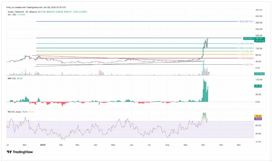Click the yellow RSI moving-average value tag

[258, 116]
